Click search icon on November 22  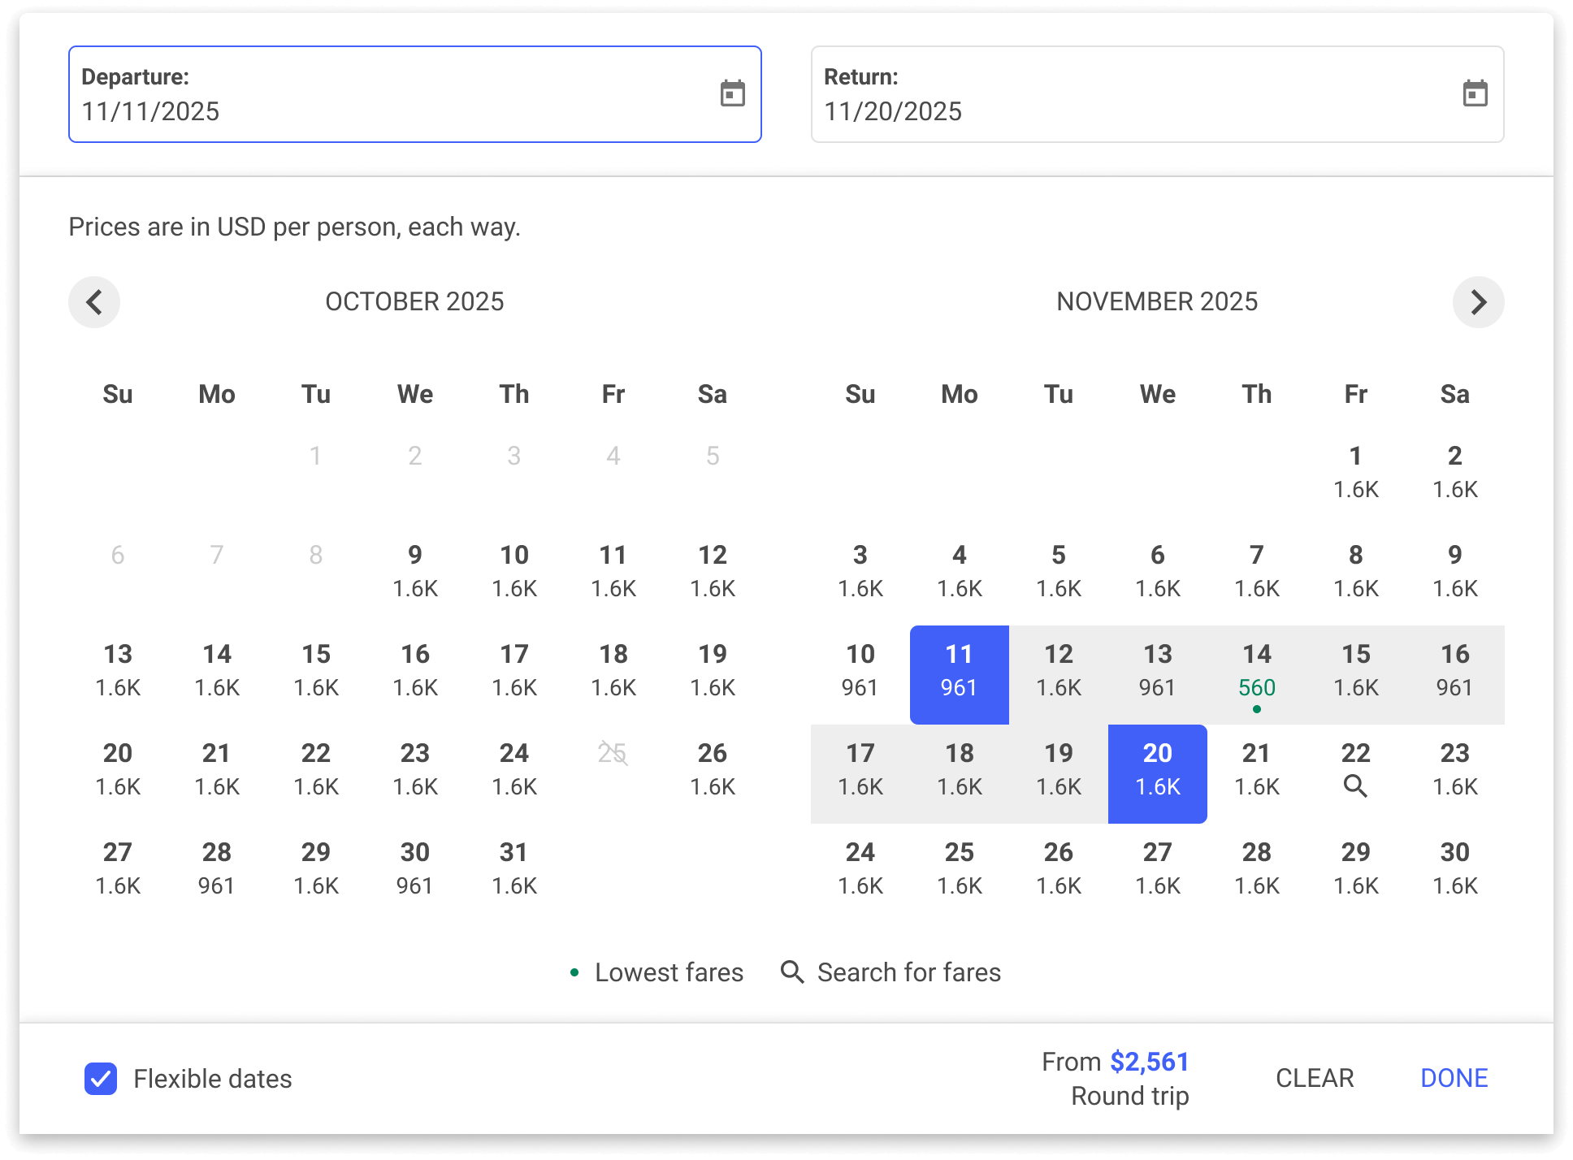click(1355, 786)
